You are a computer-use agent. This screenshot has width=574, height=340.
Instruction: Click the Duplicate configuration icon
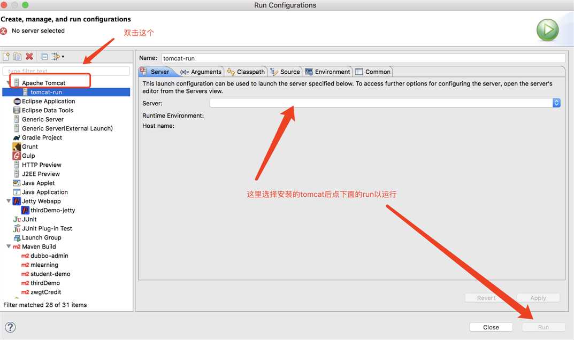[17, 56]
